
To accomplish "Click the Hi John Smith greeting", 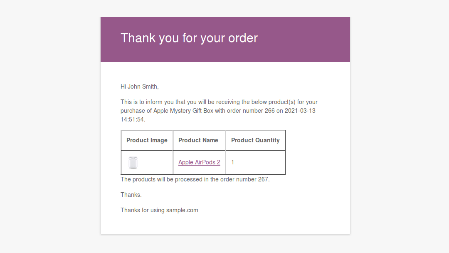I will point(139,87).
